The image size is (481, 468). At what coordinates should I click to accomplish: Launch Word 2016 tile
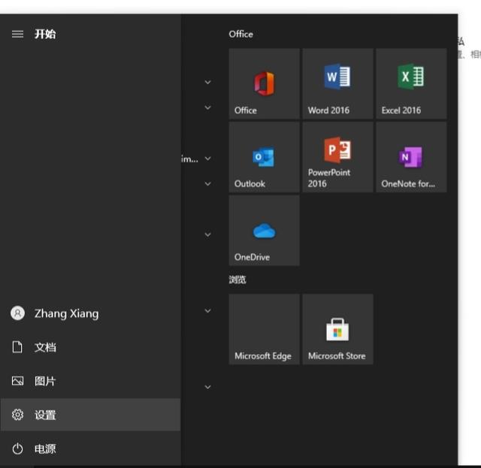point(337,83)
